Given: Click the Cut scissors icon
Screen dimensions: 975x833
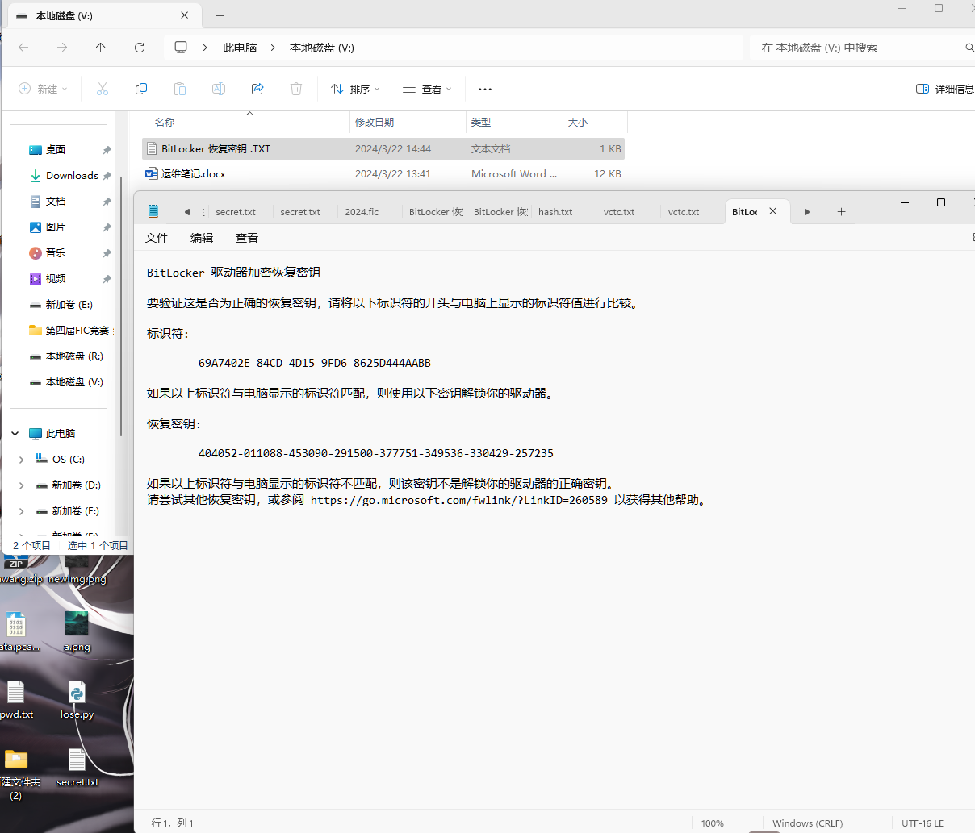Looking at the screenshot, I should (103, 89).
